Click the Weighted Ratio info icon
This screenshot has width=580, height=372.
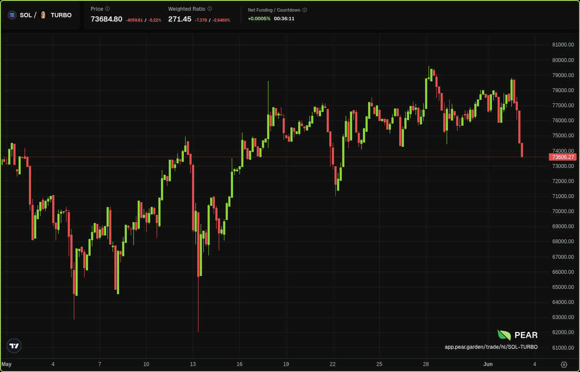coord(210,9)
